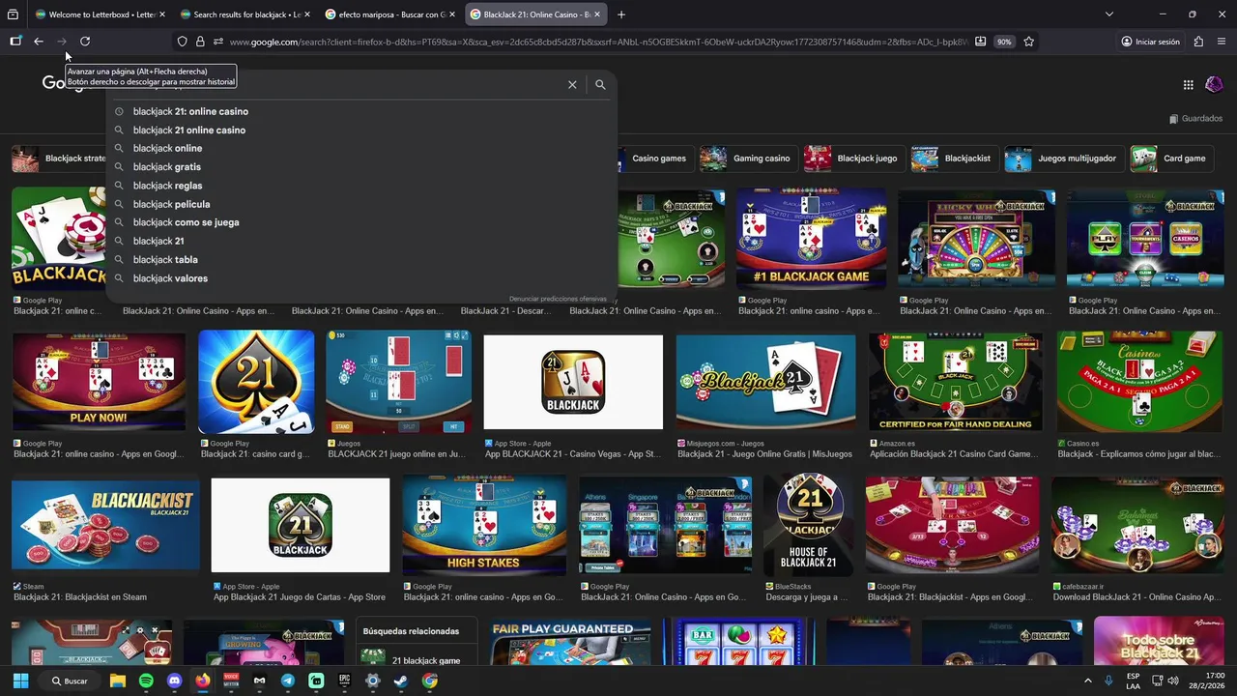1237x696 pixels.
Task: Click the site padlock icon
Action: click(200, 42)
